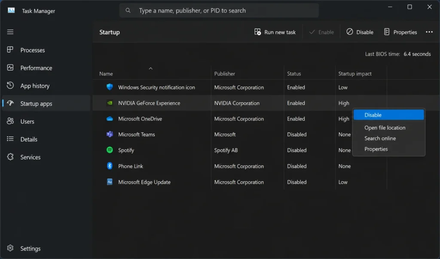Click the Users people icon
This screenshot has width=440, height=259.
(10, 121)
